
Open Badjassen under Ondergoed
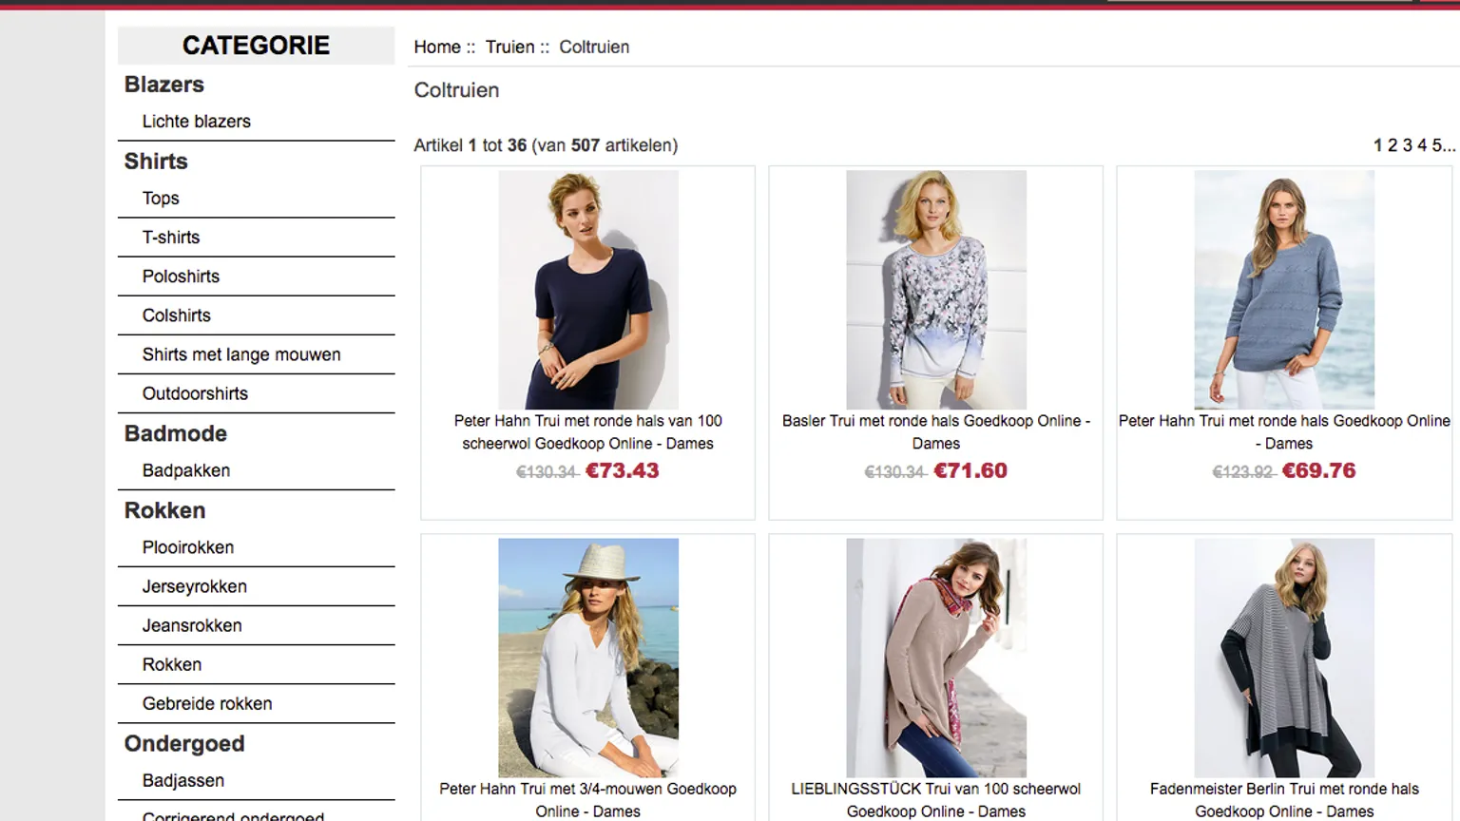183,780
